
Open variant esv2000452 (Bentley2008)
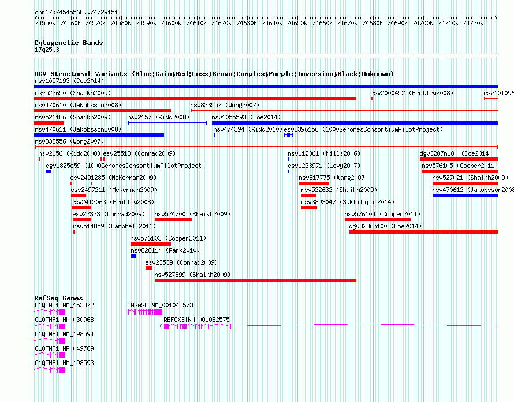click(x=412, y=93)
